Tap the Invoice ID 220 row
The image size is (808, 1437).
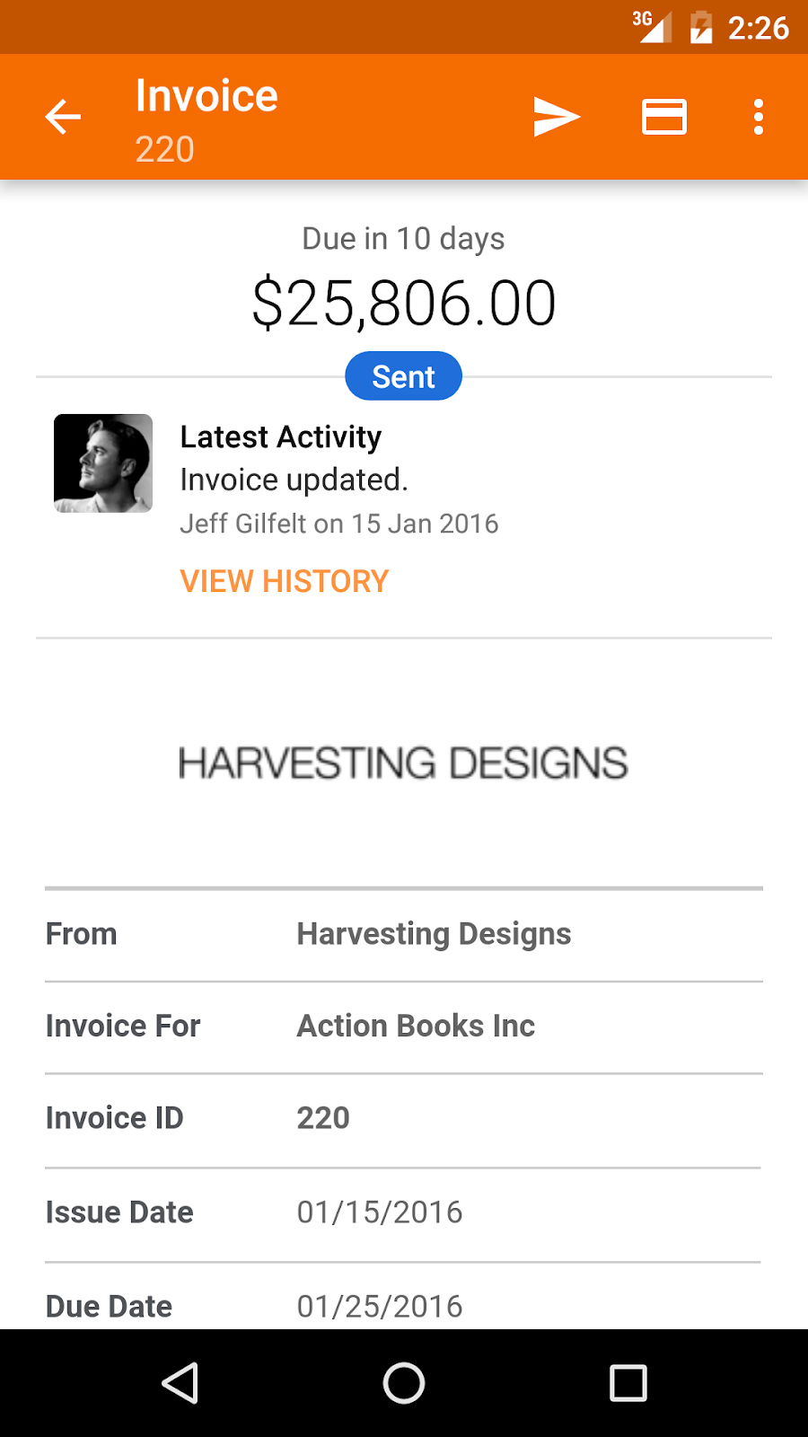coord(404,1120)
